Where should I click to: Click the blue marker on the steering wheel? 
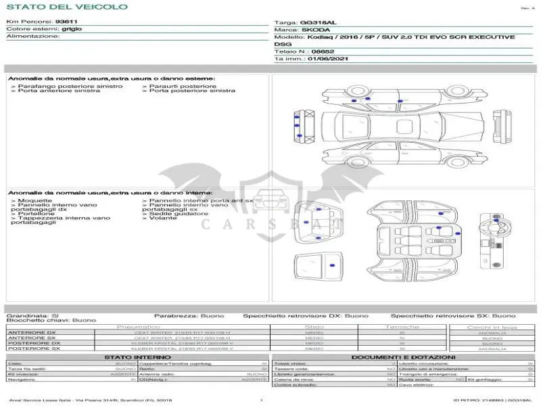496,221
